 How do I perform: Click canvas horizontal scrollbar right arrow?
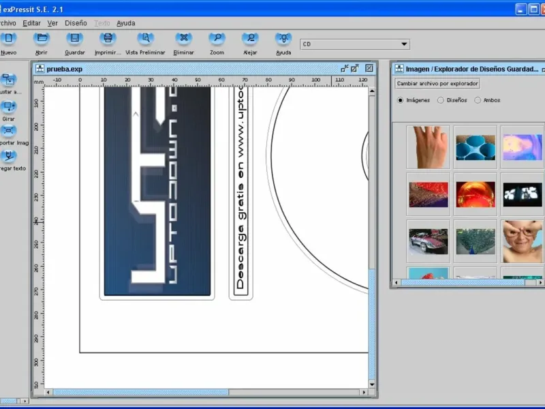pos(364,393)
